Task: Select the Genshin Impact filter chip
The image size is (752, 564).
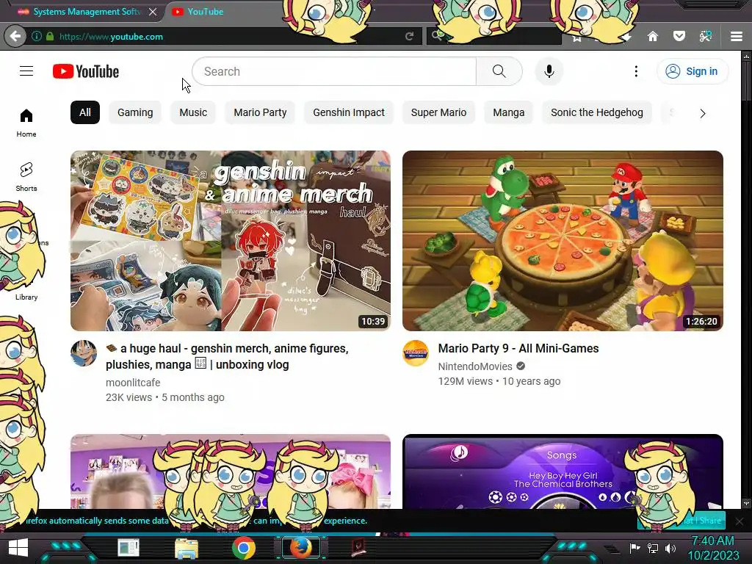Action: pyautogui.click(x=349, y=112)
